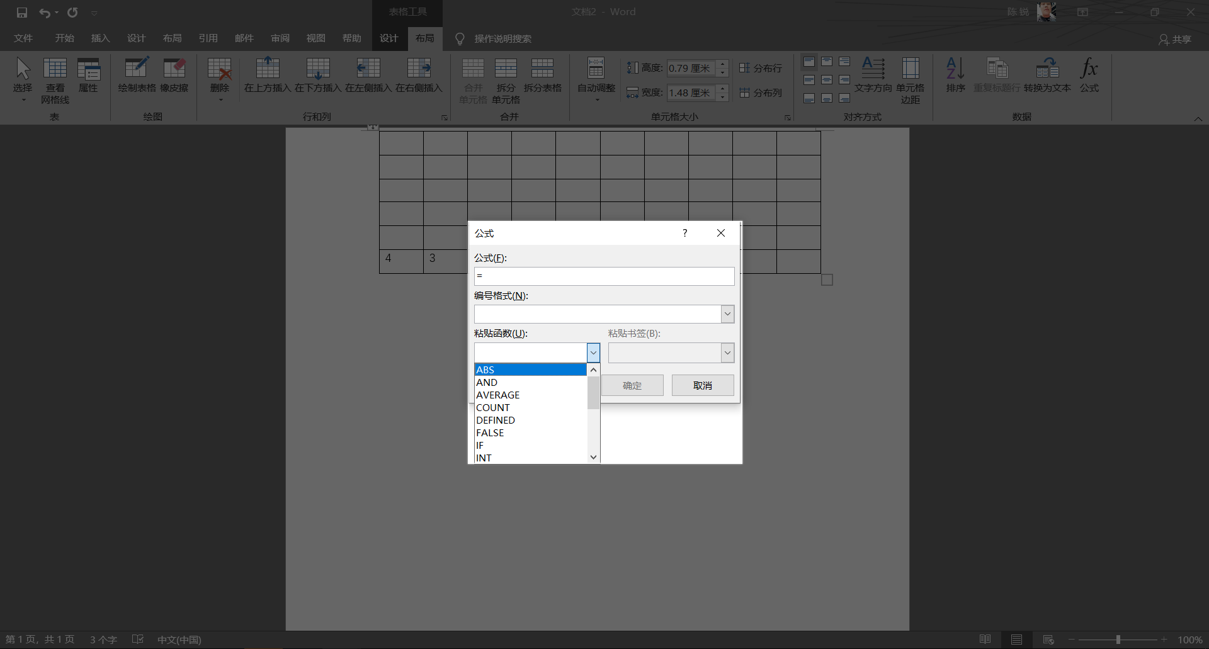Image resolution: width=1209 pixels, height=649 pixels.
Task: Switch to Read Mode view icon
Action: pos(985,640)
